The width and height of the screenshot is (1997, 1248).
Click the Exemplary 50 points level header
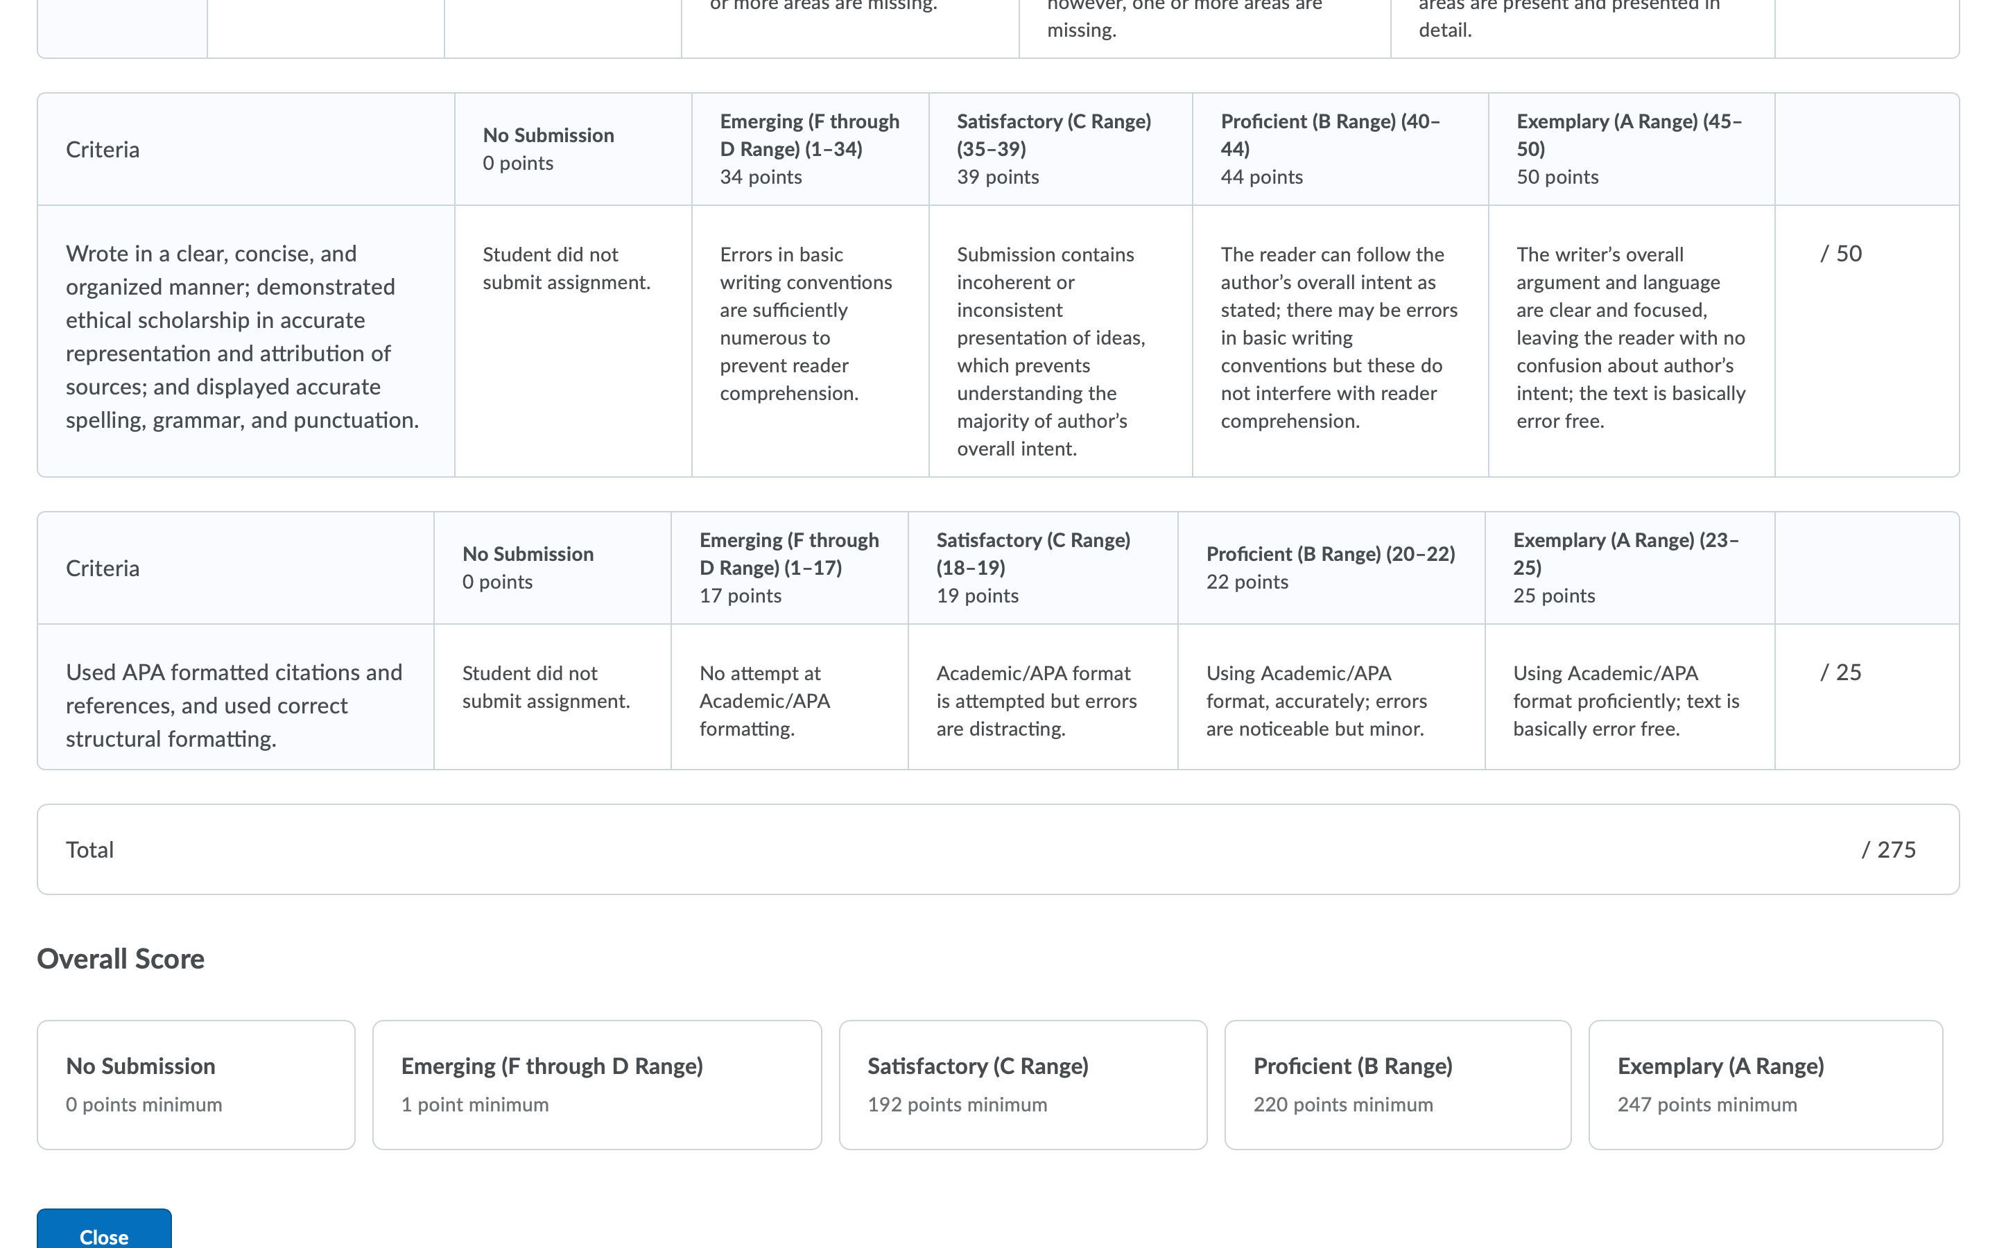click(1632, 149)
